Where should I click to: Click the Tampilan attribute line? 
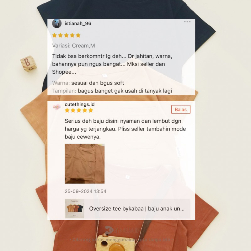pyautogui.click(x=112, y=91)
